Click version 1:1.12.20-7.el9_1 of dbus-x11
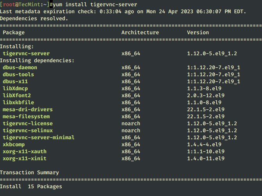Image resolution: width=262 pixels, height=196 pixels. (214, 82)
